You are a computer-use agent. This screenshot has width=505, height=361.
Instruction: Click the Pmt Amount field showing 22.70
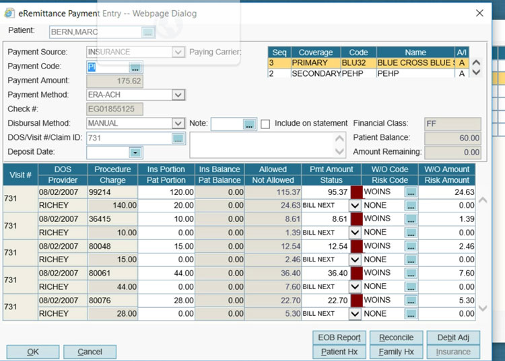click(326, 300)
